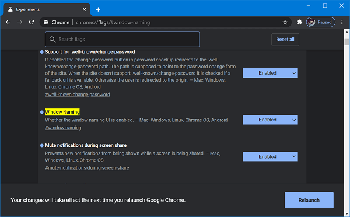
Task: Open the Chrome three-dot menu
Action: (x=342, y=22)
